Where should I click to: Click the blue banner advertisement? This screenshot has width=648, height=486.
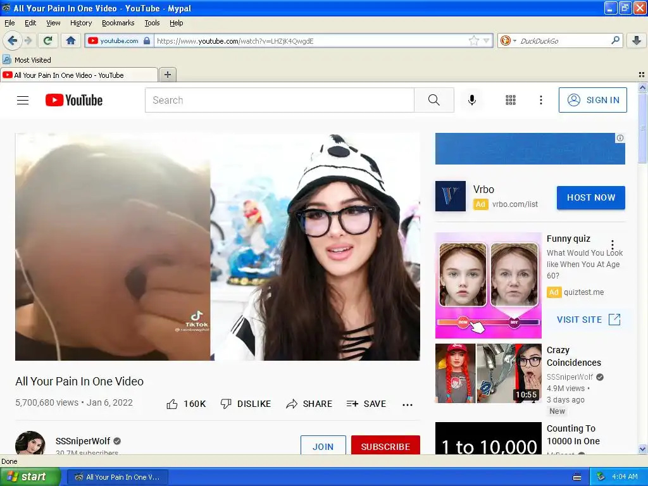click(530, 149)
